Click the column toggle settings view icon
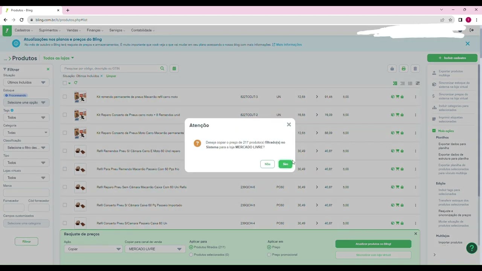Screen dimensions: 482x271 point(418,83)
